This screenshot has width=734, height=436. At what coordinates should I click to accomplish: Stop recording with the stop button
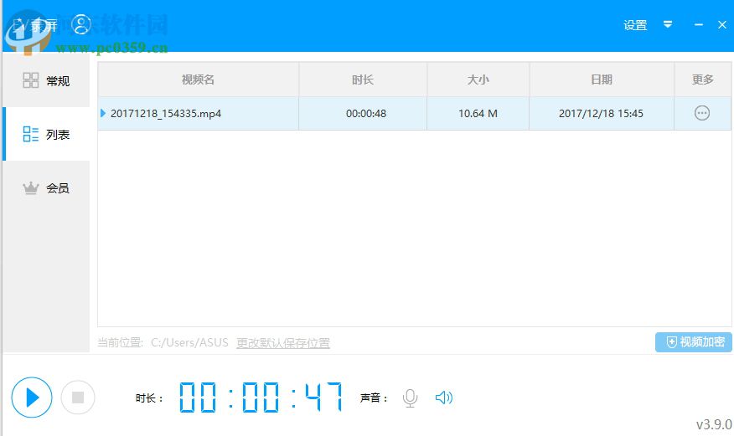tap(78, 398)
